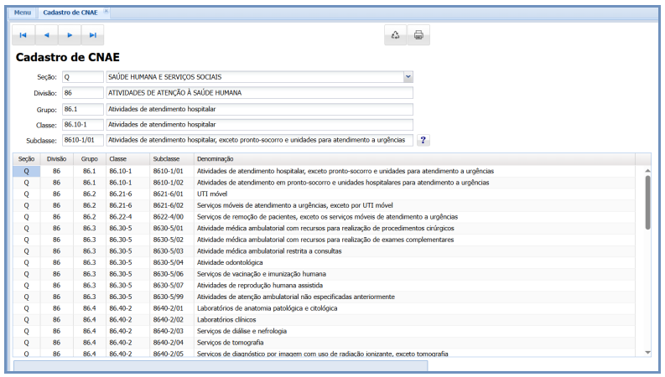Switch to the Menu tab
Image resolution: width=665 pixels, height=377 pixels.
pos(23,13)
